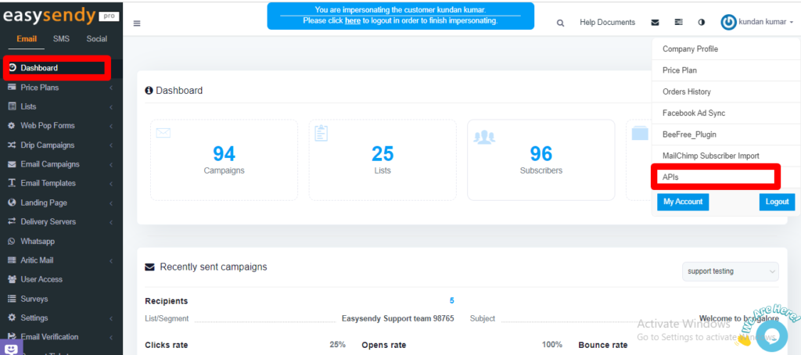Switch to the Social tab
The height and width of the screenshot is (355, 801).
[97, 39]
